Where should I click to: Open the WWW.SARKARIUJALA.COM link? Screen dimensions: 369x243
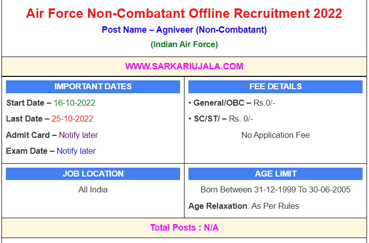(184, 66)
